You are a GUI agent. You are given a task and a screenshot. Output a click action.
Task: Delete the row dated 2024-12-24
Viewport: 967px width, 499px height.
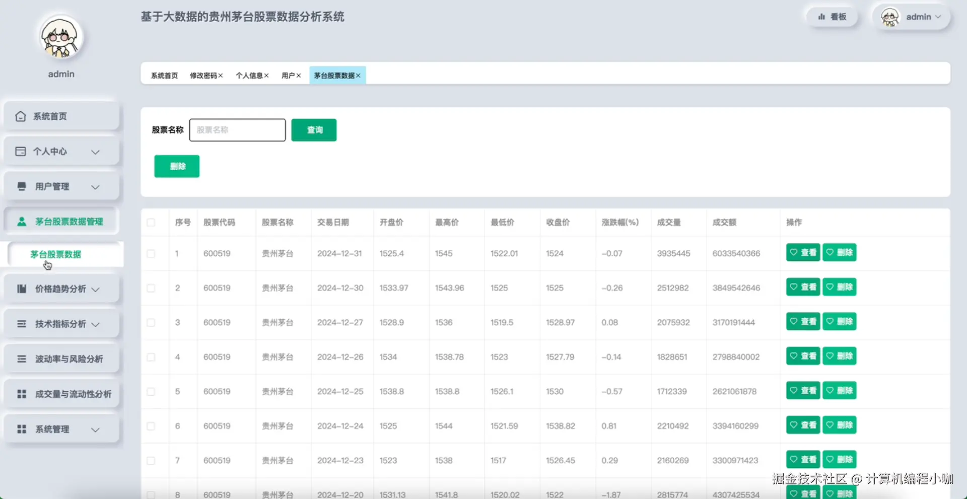840,425
